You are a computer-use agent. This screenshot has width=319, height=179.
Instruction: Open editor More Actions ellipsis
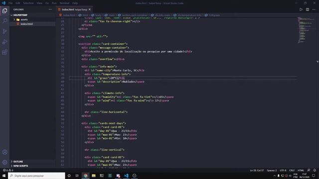coord(314,9)
